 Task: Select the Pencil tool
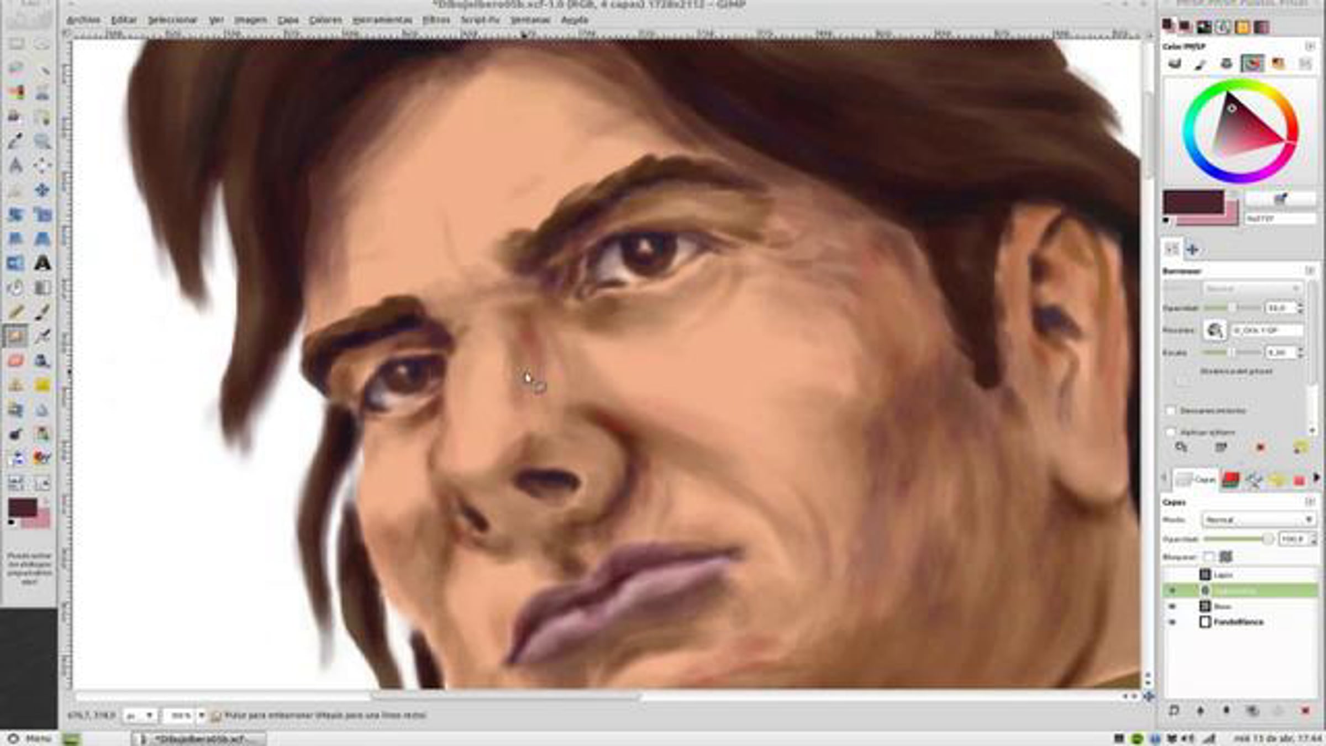(x=15, y=312)
